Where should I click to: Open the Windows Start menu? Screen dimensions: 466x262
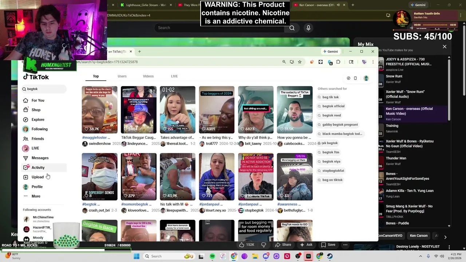137,256
